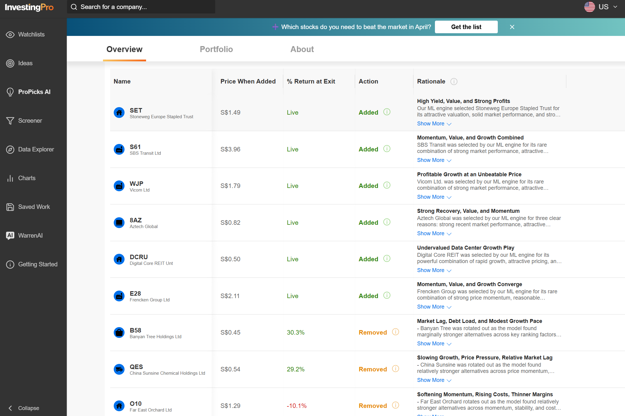This screenshot has width=625, height=416.
Task: Click info icon next to SET Added
Action: (x=387, y=112)
